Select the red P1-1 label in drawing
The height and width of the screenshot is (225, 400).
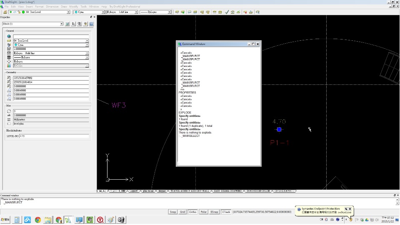(x=279, y=143)
